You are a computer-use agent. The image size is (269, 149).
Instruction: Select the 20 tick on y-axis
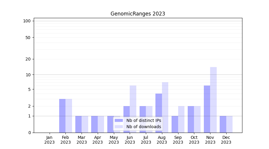28,59
